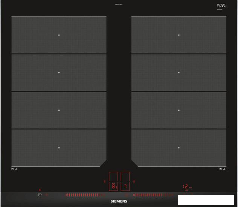
Task: Tap the dim red symbol beside the power icon
Action: [47, 195]
